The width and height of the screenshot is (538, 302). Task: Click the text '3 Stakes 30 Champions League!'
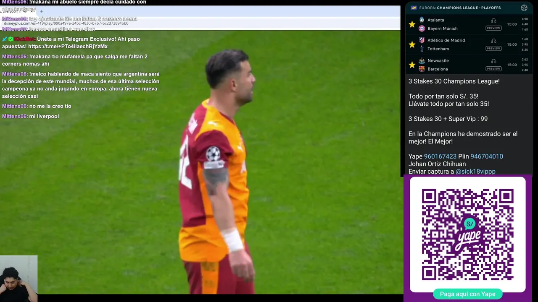click(x=454, y=81)
